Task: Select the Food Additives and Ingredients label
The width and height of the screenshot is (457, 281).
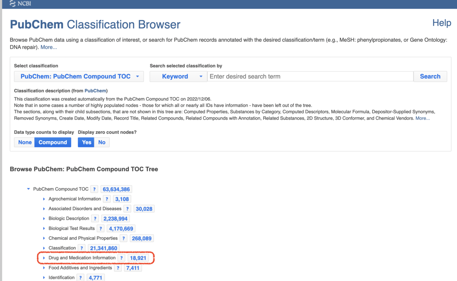Action: point(80,268)
